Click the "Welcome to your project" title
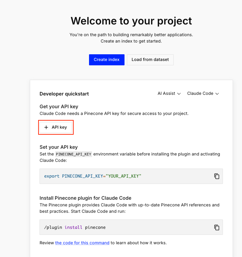This screenshot has height=257, width=242. tap(131, 21)
